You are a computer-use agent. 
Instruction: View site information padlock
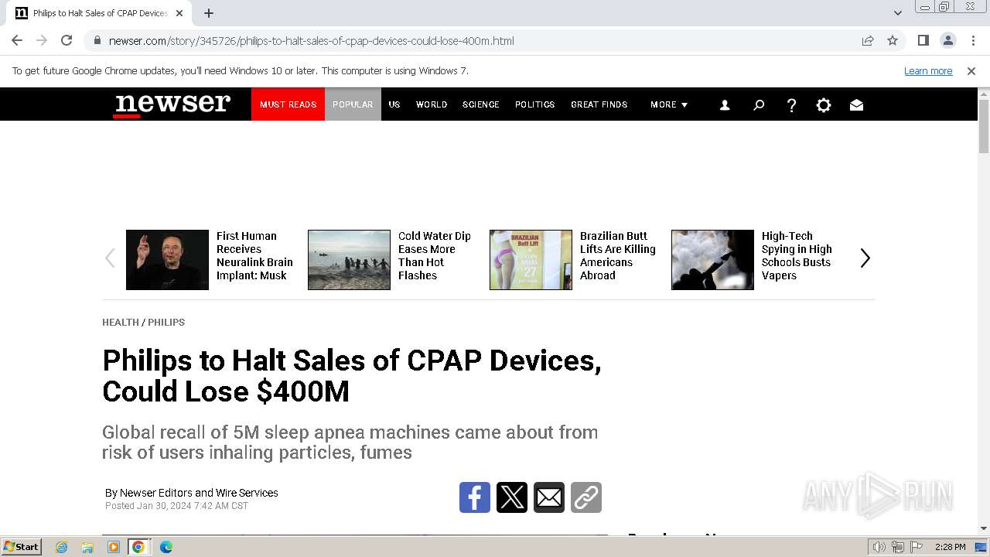(x=97, y=40)
